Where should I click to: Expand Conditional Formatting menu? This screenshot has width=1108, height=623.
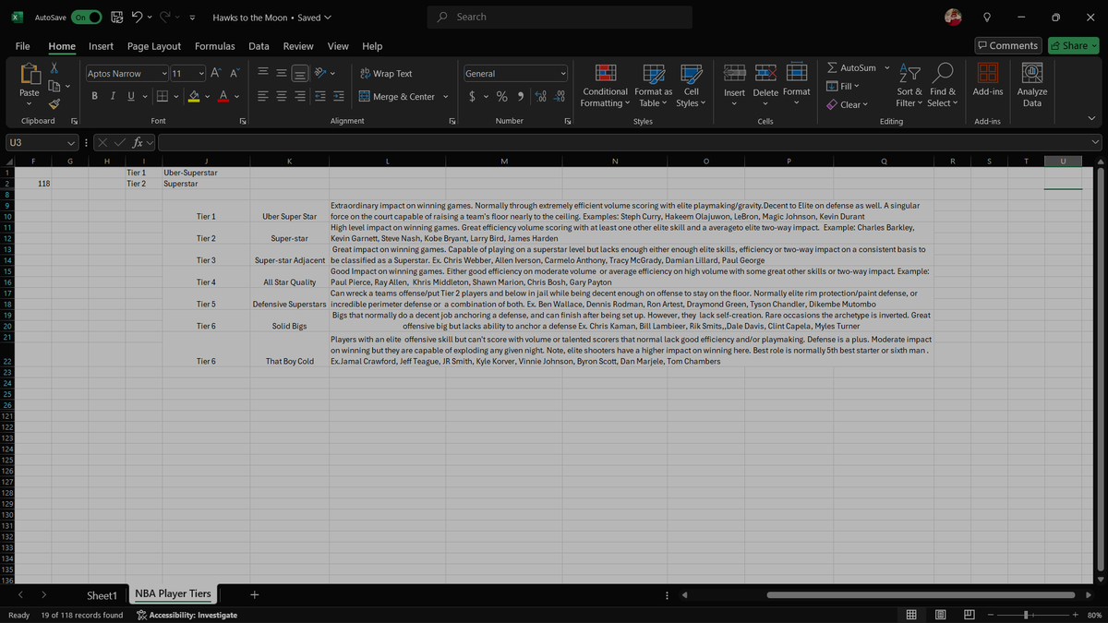coord(606,85)
